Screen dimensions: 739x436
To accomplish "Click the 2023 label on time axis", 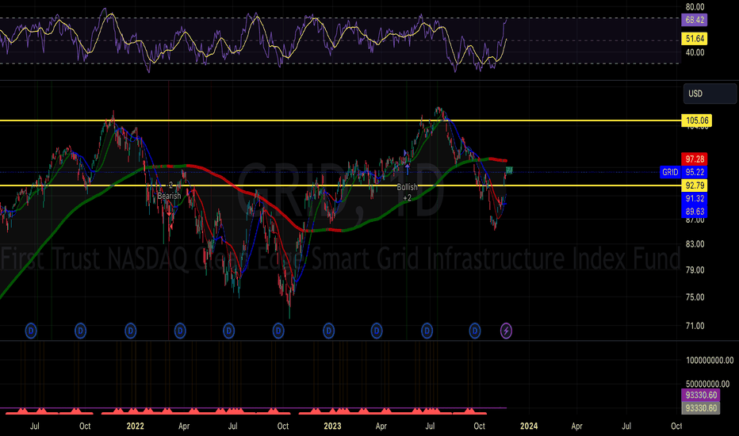I will [x=332, y=426].
